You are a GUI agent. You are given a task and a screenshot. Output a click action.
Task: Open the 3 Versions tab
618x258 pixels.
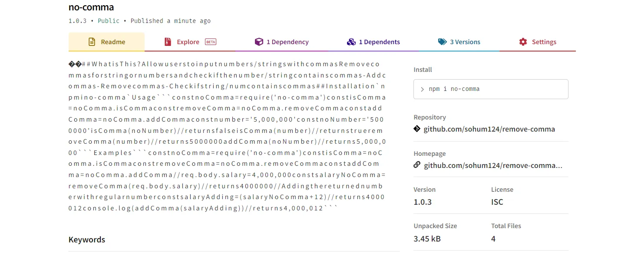point(459,42)
